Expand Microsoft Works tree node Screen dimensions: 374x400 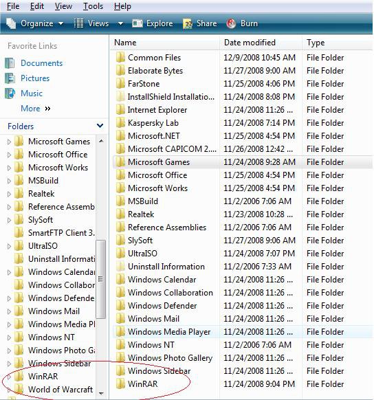(x=9, y=168)
